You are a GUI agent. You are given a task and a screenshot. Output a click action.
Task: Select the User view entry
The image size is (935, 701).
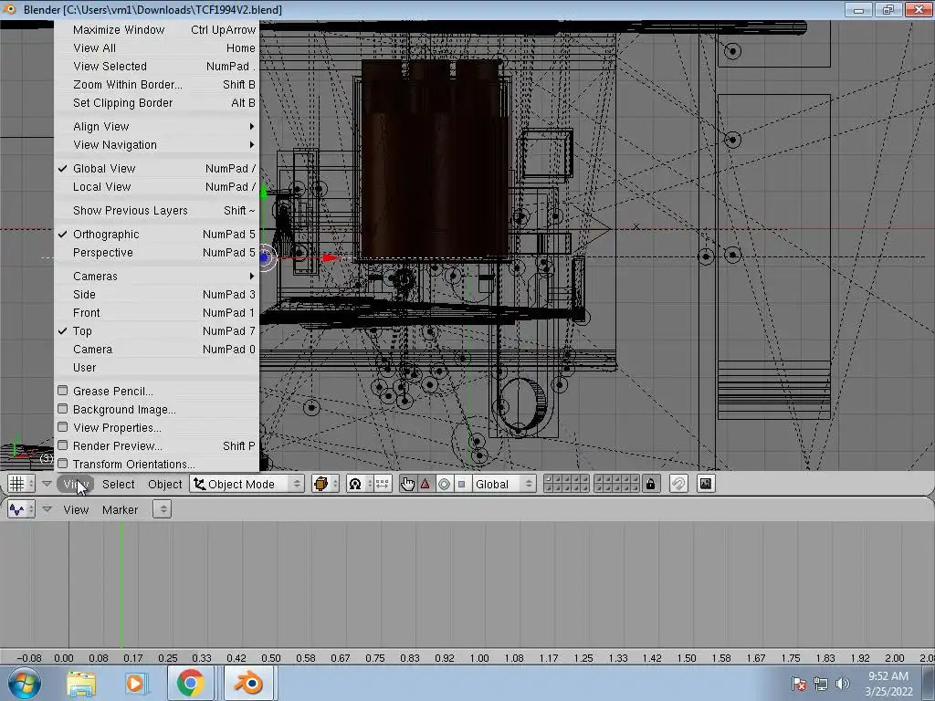pyautogui.click(x=156, y=368)
